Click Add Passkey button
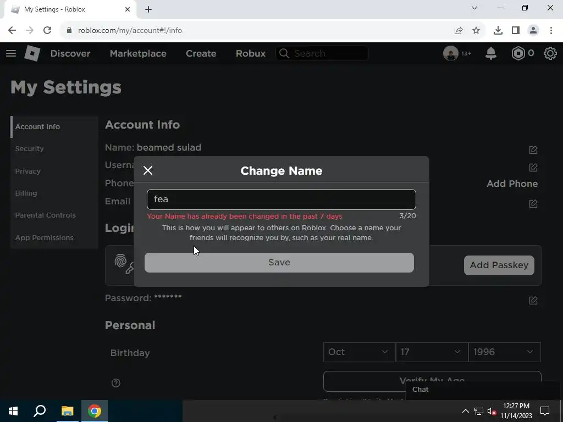This screenshot has width=563, height=422. coord(499,265)
